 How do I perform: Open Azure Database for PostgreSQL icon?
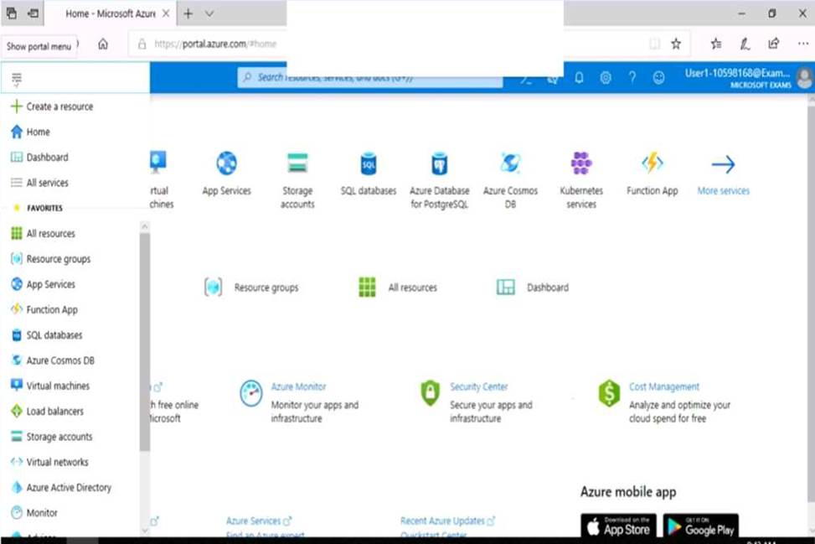(x=440, y=163)
